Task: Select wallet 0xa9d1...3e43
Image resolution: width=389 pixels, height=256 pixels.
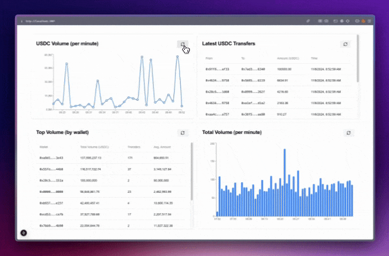Action: (51, 158)
